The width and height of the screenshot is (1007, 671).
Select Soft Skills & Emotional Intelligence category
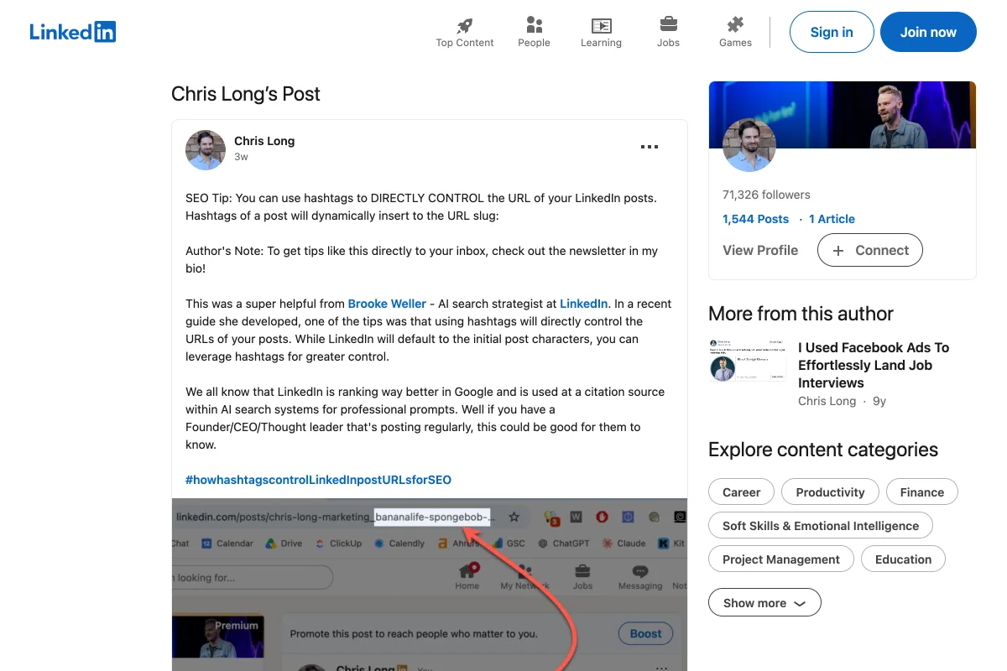click(821, 526)
